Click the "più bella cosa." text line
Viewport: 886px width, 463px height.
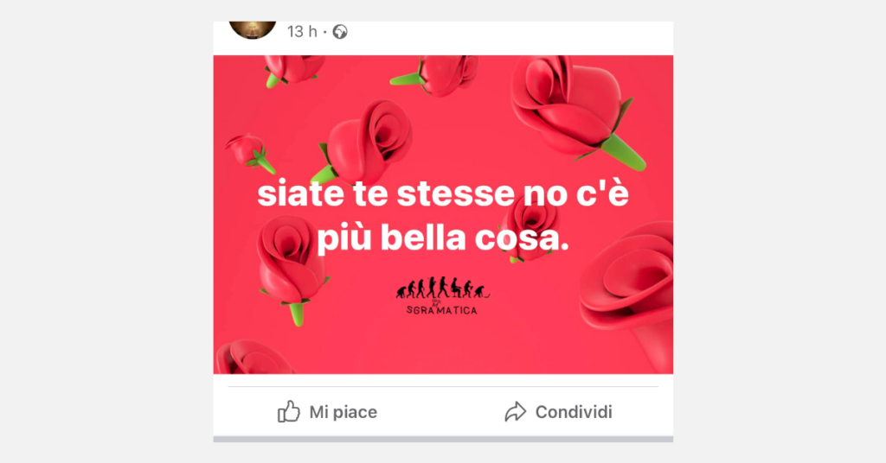[x=443, y=238]
